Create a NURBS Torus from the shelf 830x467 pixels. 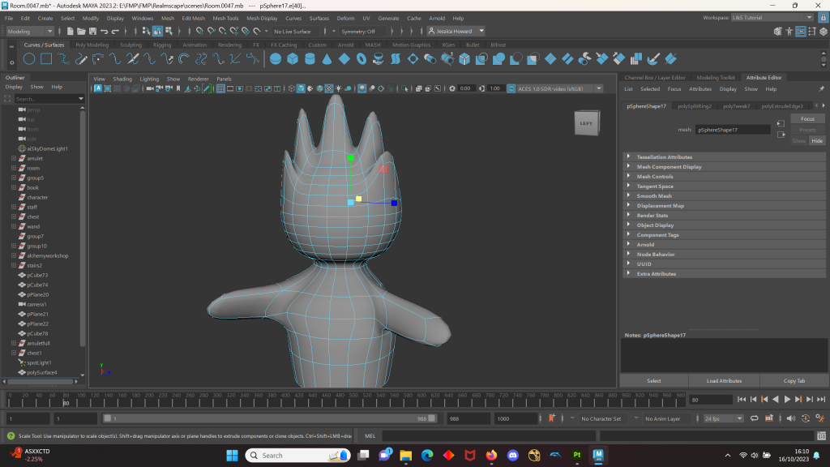pyautogui.click(x=362, y=58)
